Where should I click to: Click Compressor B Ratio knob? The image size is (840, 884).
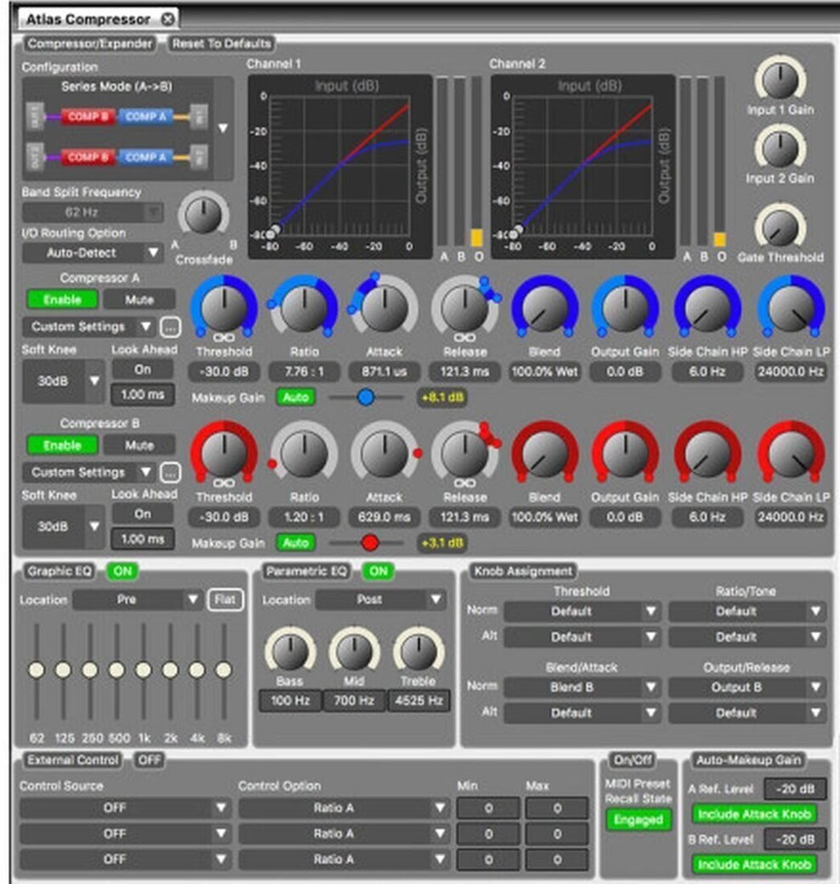click(x=304, y=451)
